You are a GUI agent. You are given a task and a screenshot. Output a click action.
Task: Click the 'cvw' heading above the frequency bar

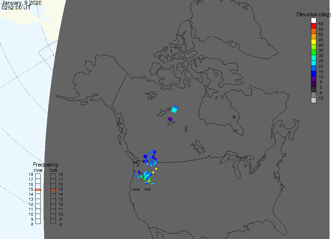tap(38, 170)
